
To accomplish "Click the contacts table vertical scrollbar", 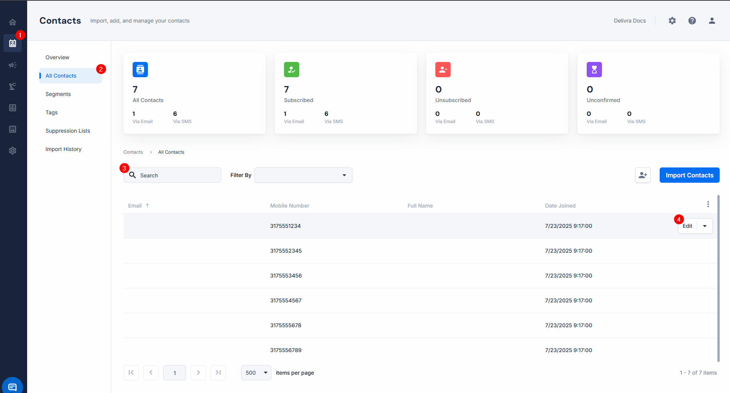I will (719, 278).
